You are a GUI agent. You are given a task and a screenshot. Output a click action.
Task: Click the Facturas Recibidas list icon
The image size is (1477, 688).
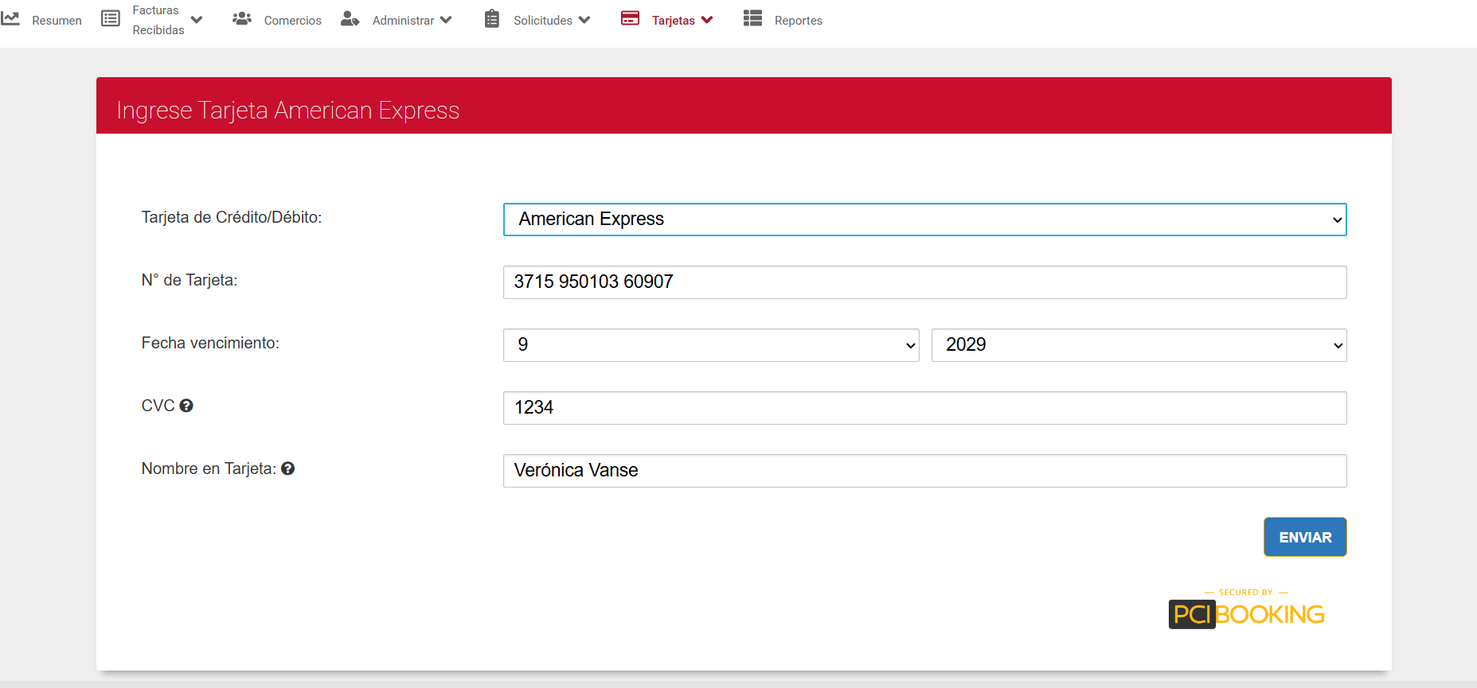[x=111, y=18]
